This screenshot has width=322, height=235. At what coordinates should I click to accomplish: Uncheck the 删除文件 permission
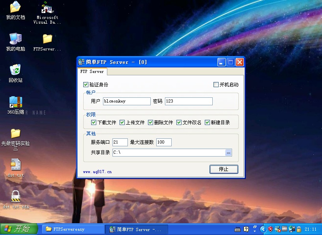(x=150, y=123)
